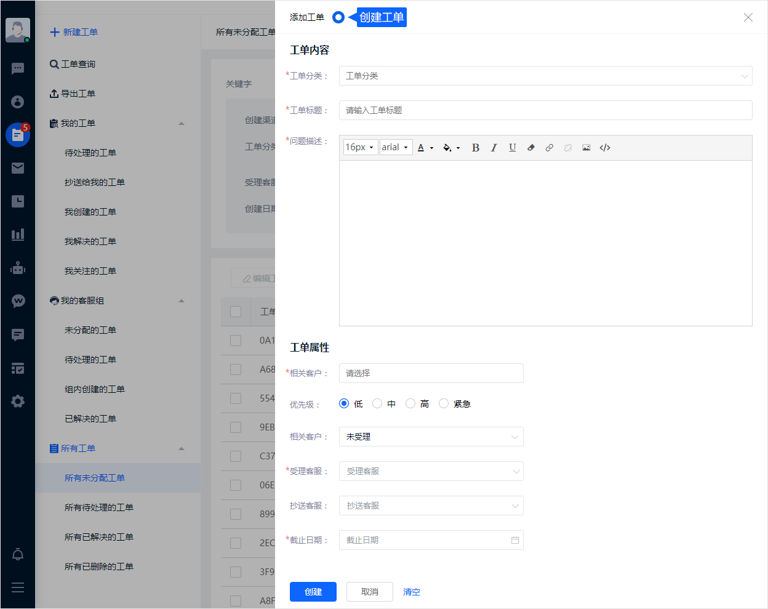Click the underline formatting icon
The width and height of the screenshot is (768, 609).
pyautogui.click(x=512, y=148)
